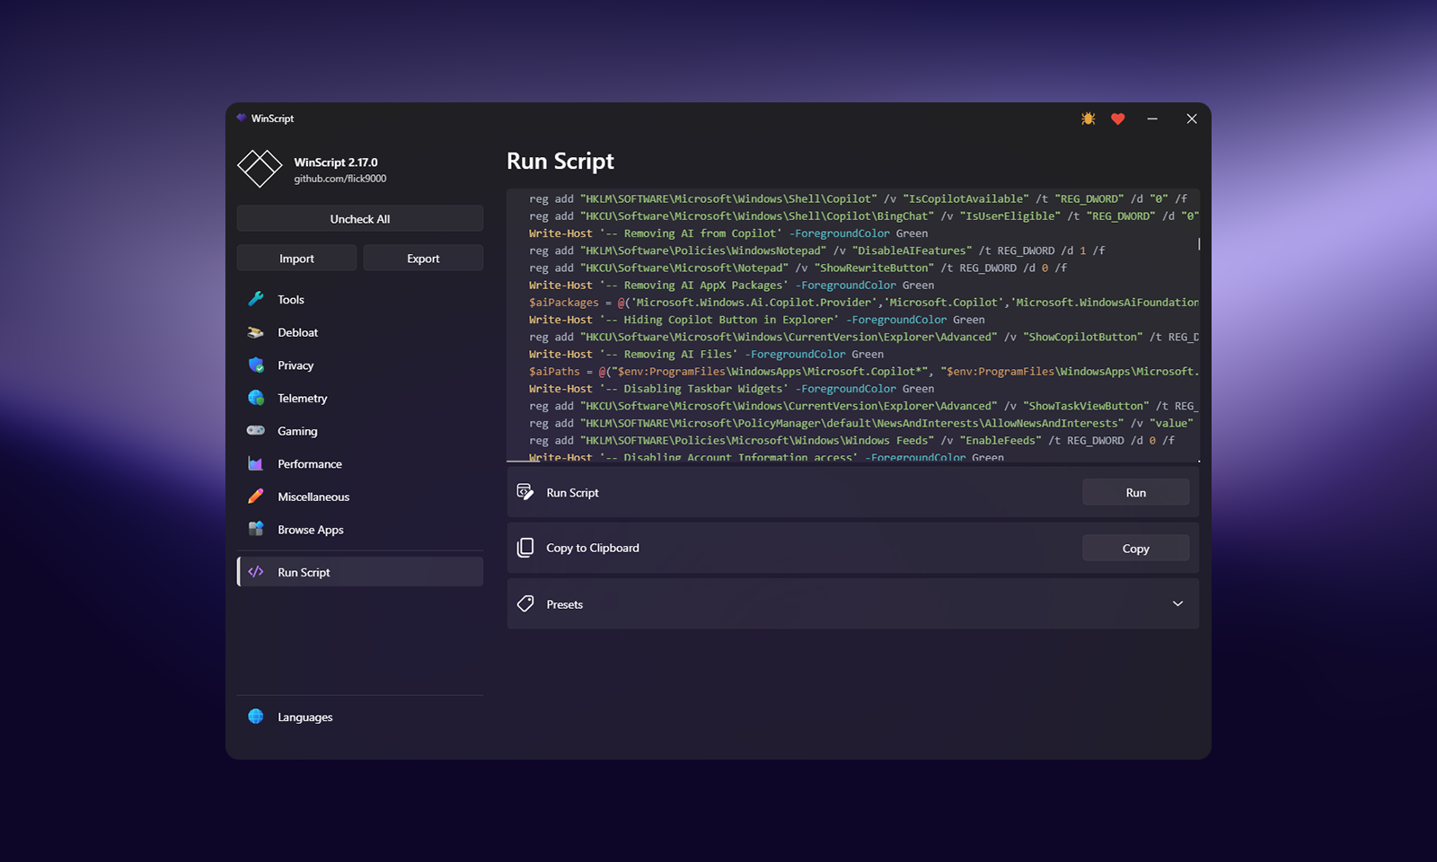The height and width of the screenshot is (862, 1437).
Task: Click 'Removing AI Files' script line
Action: tap(706, 355)
